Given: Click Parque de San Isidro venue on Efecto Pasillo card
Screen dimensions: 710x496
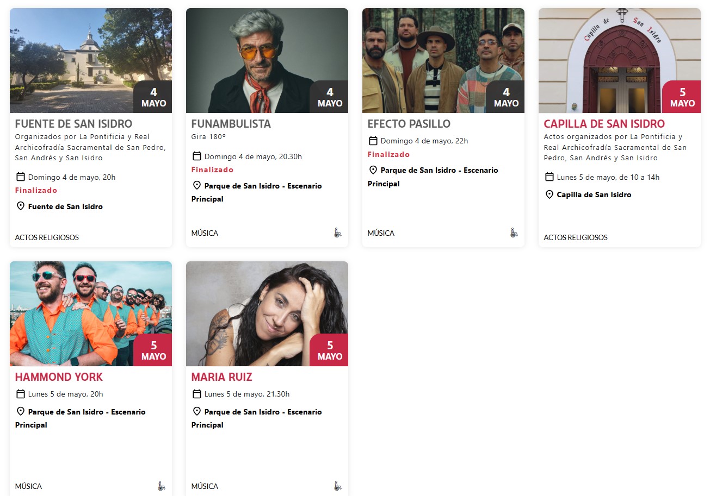Looking at the screenshot, I should tap(433, 177).
